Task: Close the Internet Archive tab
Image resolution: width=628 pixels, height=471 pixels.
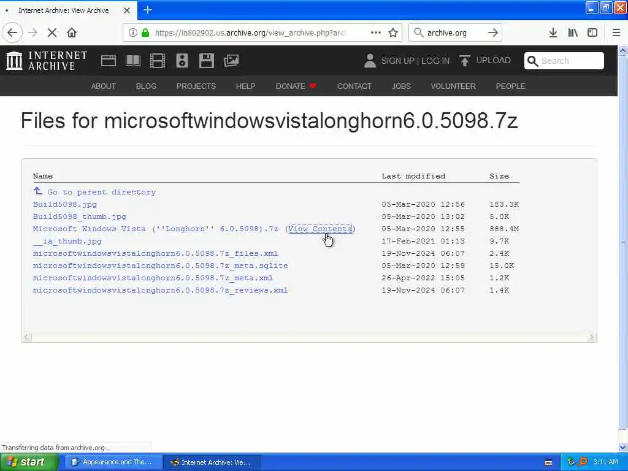Action: click(x=127, y=10)
